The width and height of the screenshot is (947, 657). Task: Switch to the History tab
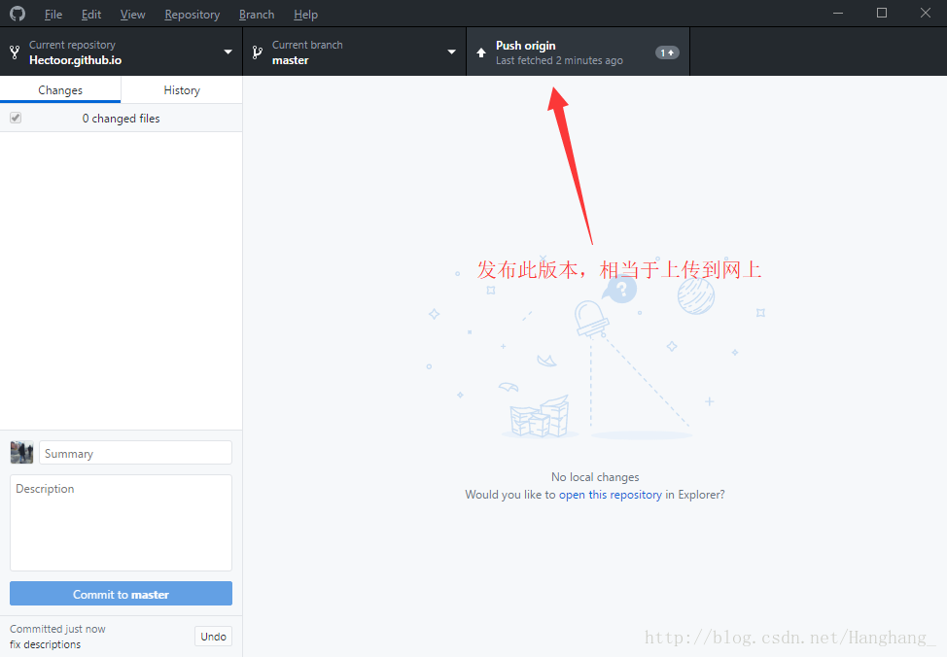[x=182, y=90]
